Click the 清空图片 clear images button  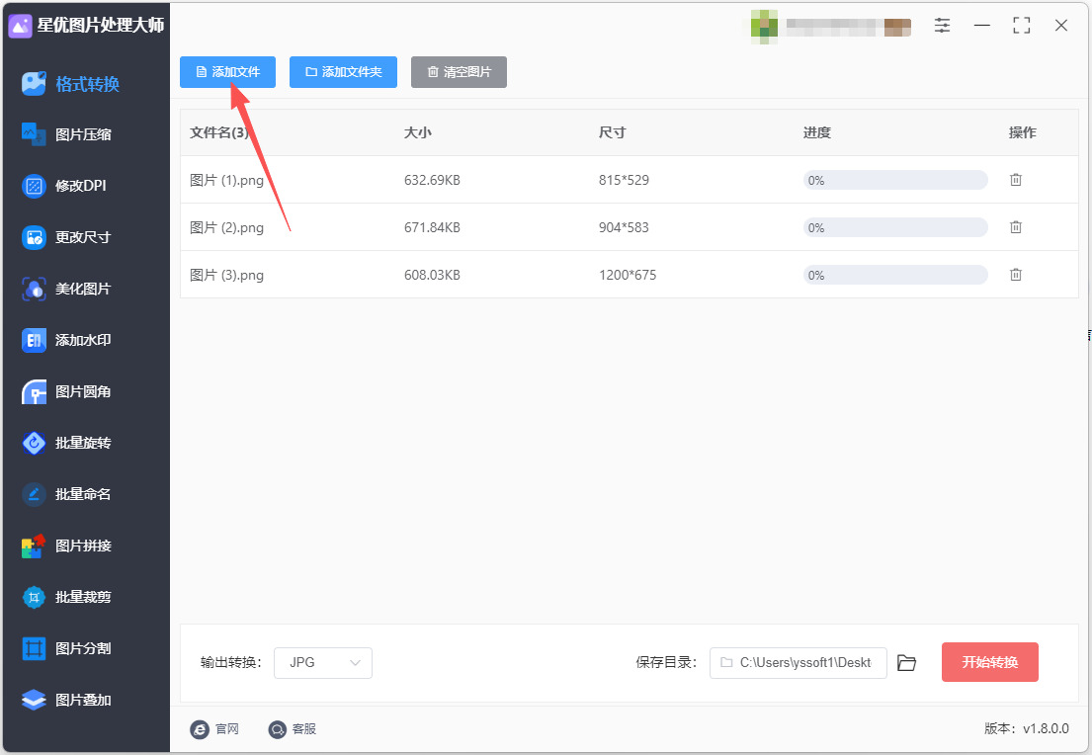[x=459, y=72]
